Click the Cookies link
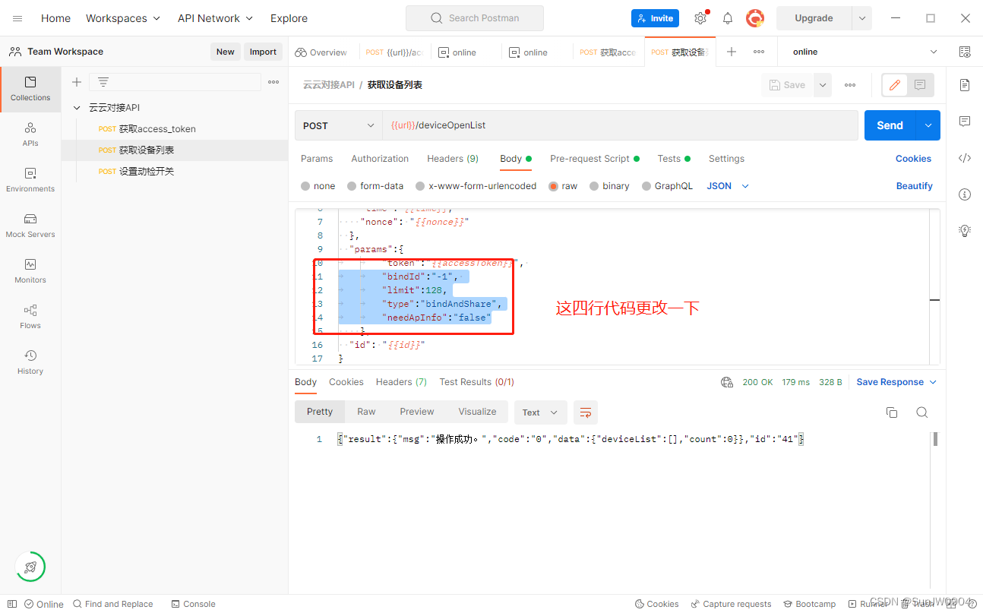 click(x=913, y=159)
